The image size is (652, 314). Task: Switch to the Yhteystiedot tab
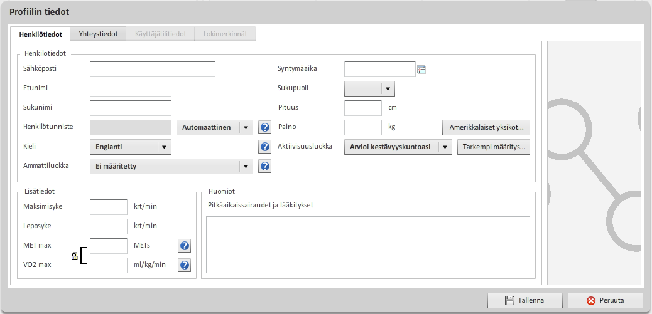pyautogui.click(x=99, y=34)
